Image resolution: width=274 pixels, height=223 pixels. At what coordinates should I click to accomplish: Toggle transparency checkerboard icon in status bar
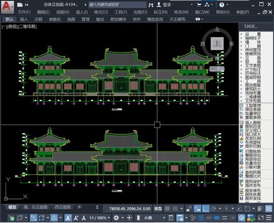tap(268, 209)
